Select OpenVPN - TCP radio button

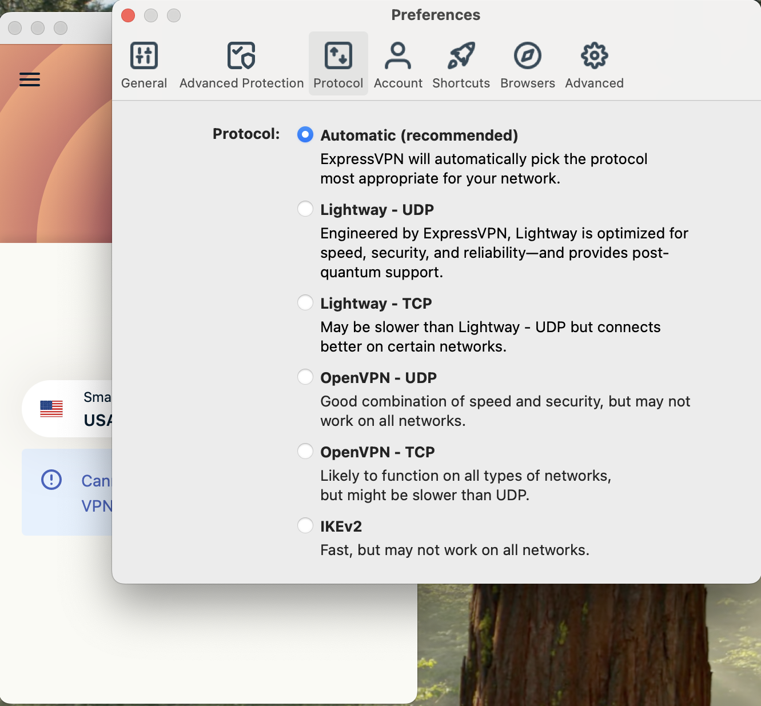pos(305,452)
